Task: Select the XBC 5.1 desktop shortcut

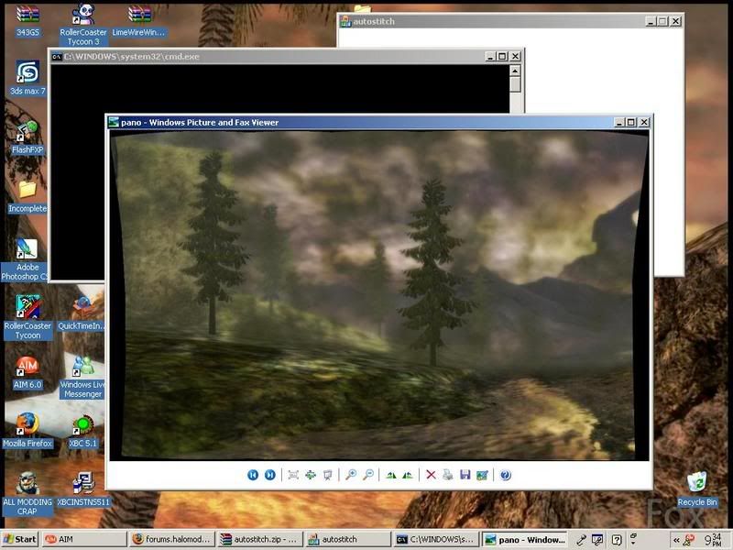Action: (x=82, y=431)
